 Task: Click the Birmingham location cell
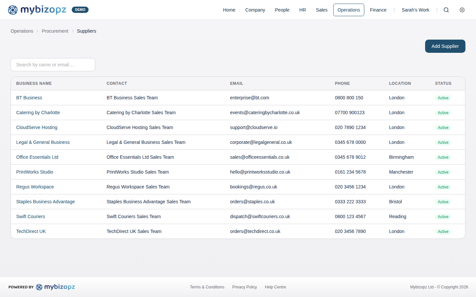pyautogui.click(x=401, y=157)
